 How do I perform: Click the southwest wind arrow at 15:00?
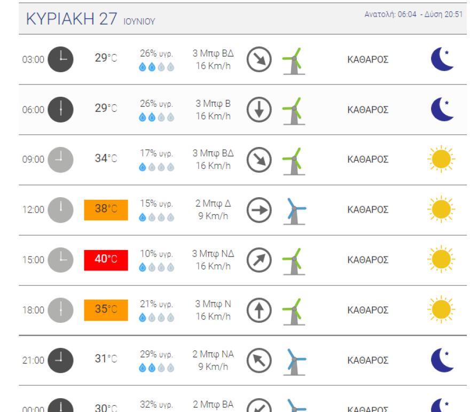point(259,260)
